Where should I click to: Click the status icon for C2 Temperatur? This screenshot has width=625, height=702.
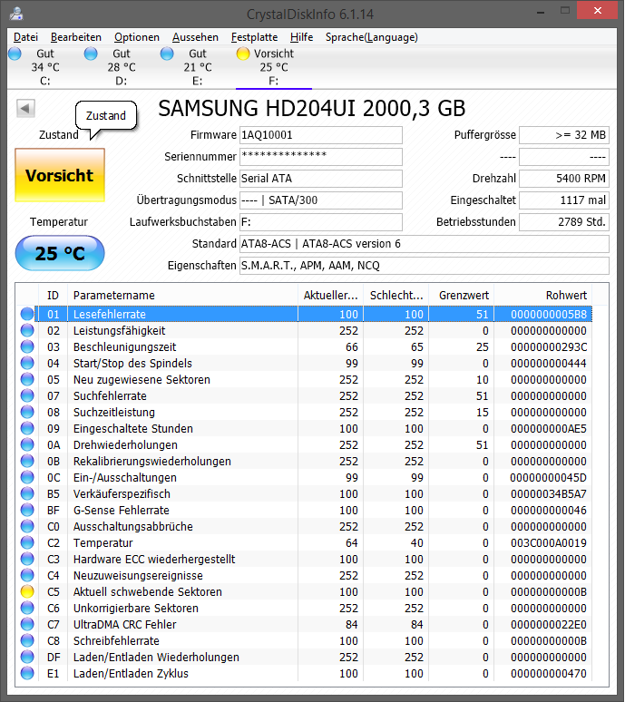[27, 542]
